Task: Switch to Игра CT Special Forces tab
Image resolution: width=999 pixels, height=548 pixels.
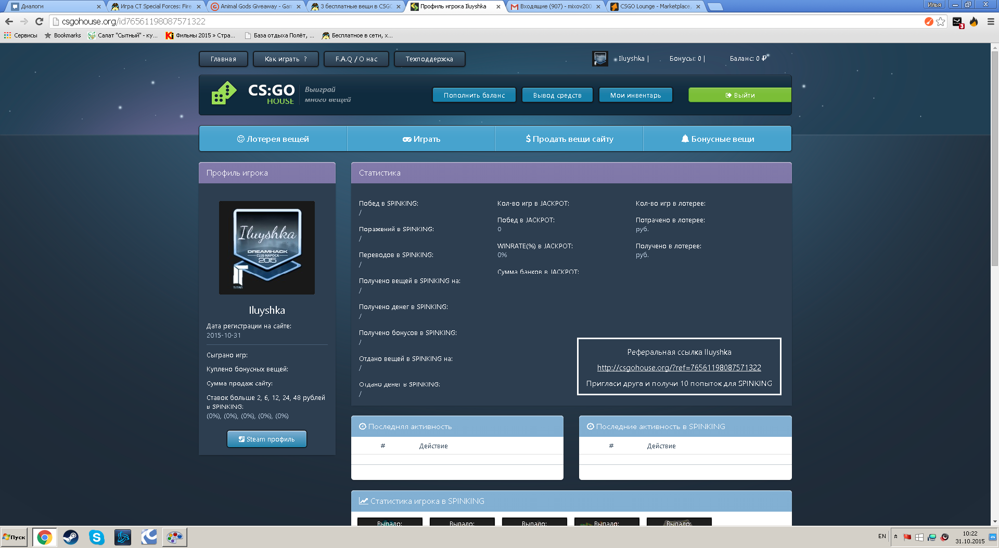Action: (x=156, y=6)
